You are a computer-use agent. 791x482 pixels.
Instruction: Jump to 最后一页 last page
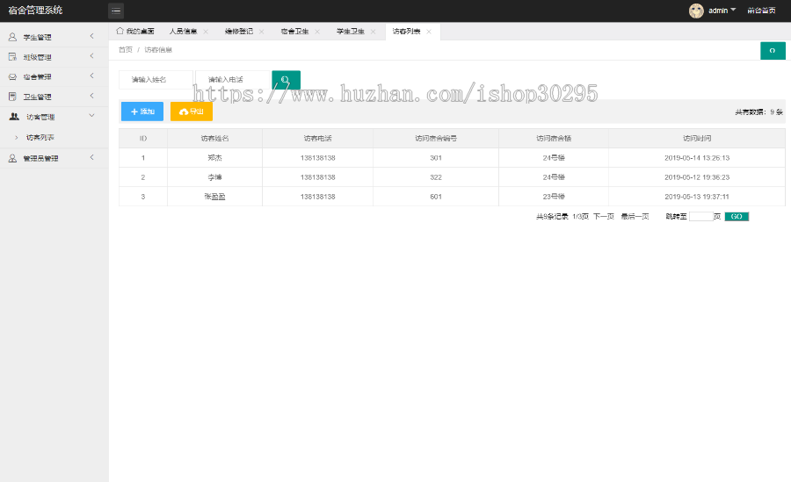pos(635,216)
